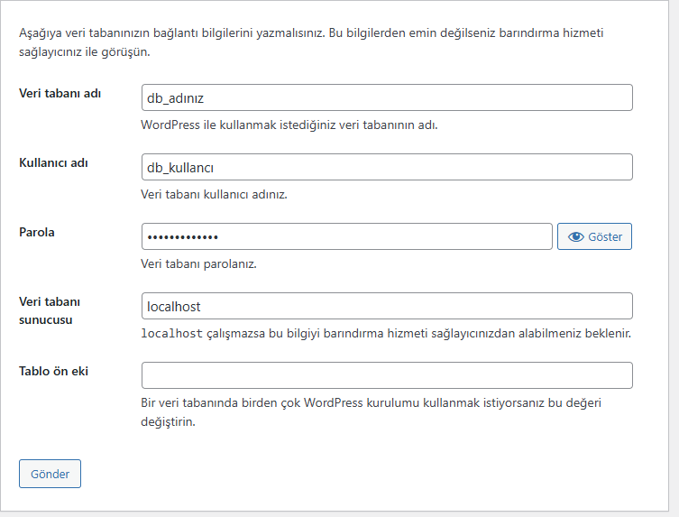Click the Veri tabanı sunucusu field containing localhost

(387, 306)
